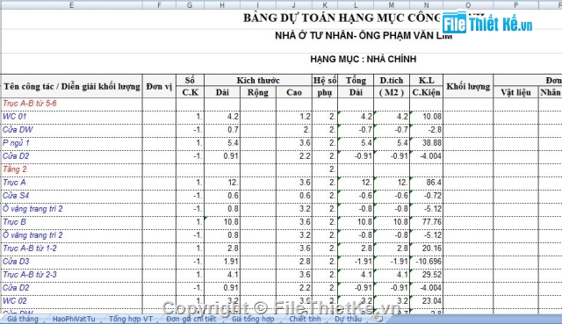
Task: Click the Cao column header cell
Action: click(x=294, y=92)
